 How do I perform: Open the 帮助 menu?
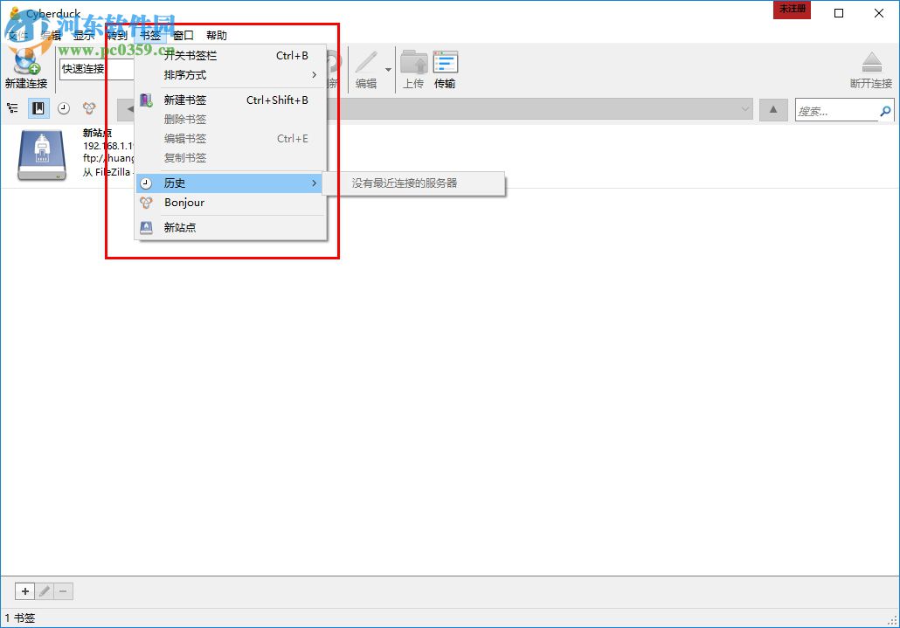pyautogui.click(x=217, y=36)
